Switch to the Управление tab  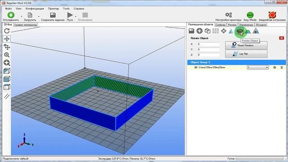246,25
